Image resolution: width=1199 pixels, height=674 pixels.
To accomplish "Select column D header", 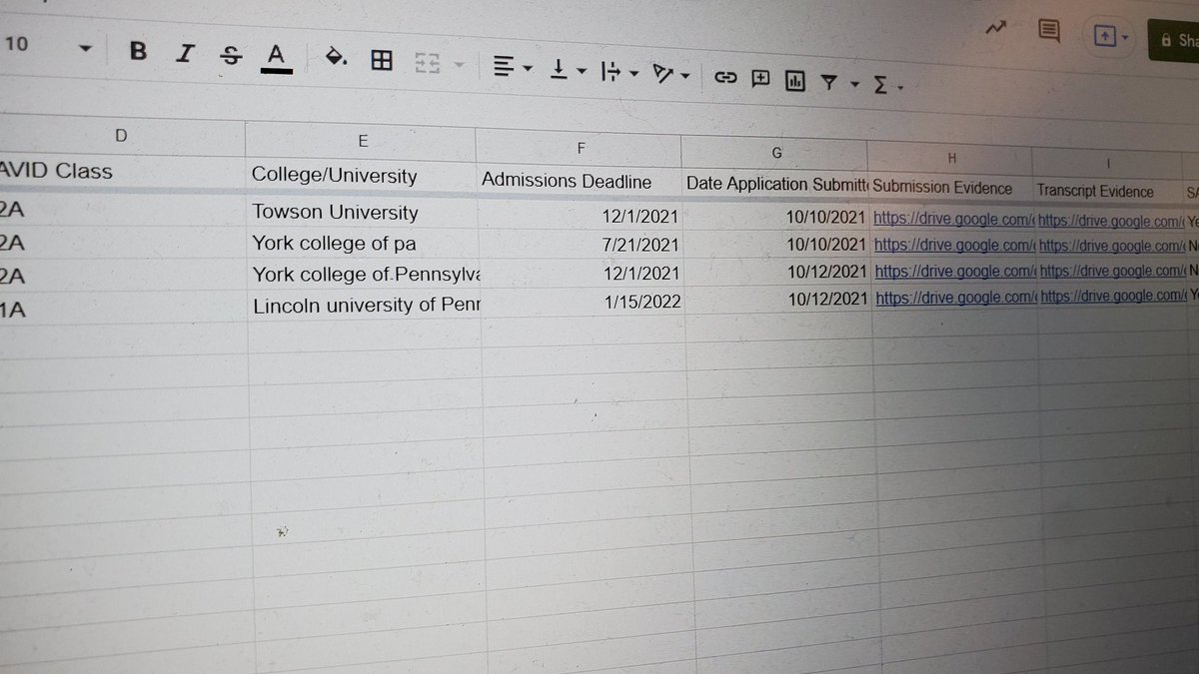I will pos(121,135).
